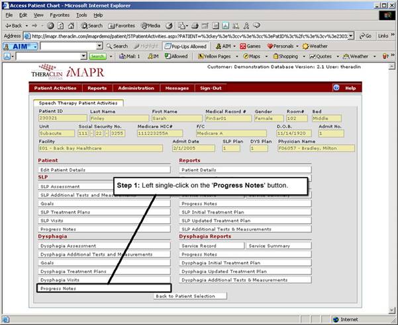Click the Go button beside address bar
398x325 pixels.
click(x=366, y=36)
